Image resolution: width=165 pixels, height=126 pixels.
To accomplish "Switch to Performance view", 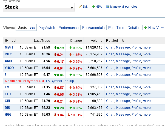I will pos(69,28).
